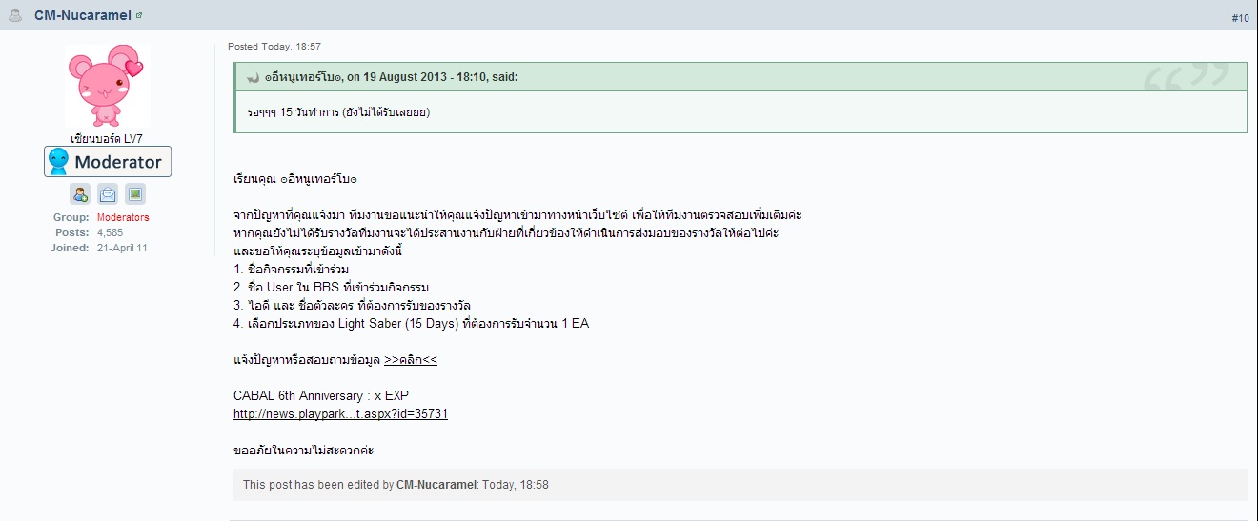Open the news.playpark link

(x=340, y=414)
